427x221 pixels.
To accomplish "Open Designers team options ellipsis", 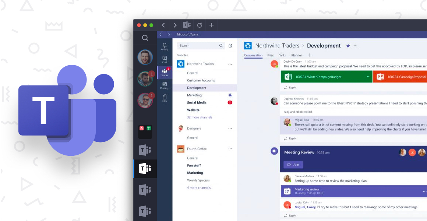I will click(x=230, y=129).
